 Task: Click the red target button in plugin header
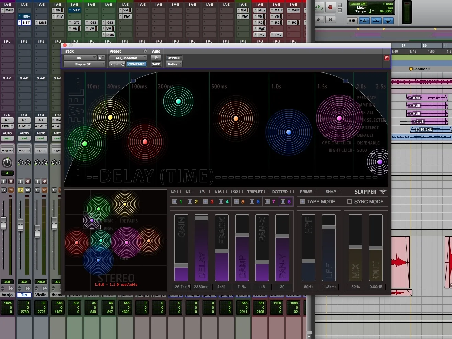[387, 58]
